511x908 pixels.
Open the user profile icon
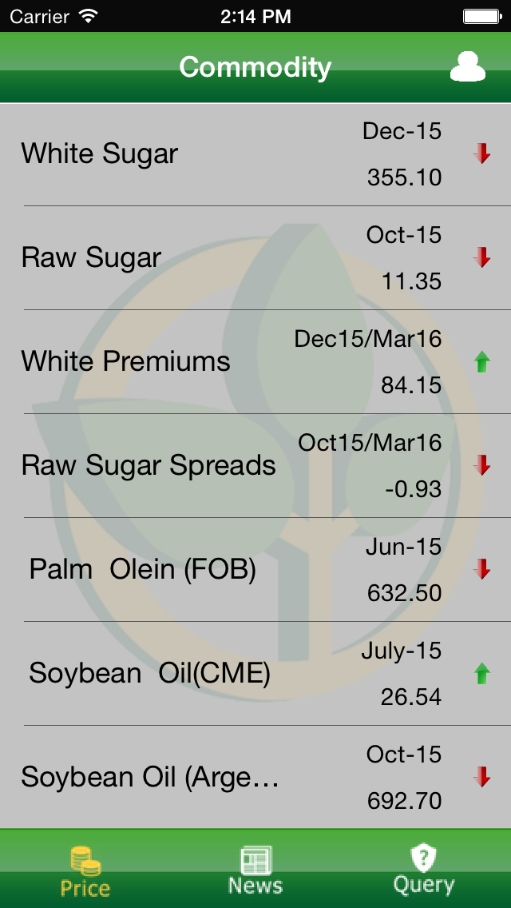[467, 67]
